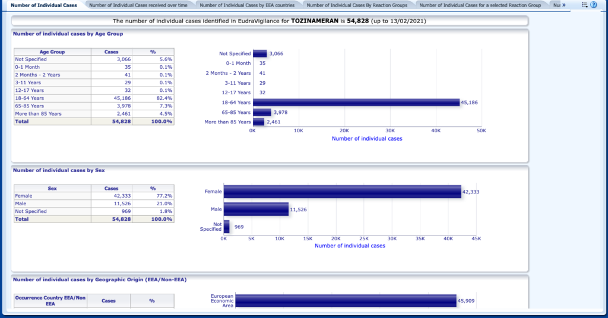Open the page options list icon
Viewport: 608px width, 318px height.
584,5
